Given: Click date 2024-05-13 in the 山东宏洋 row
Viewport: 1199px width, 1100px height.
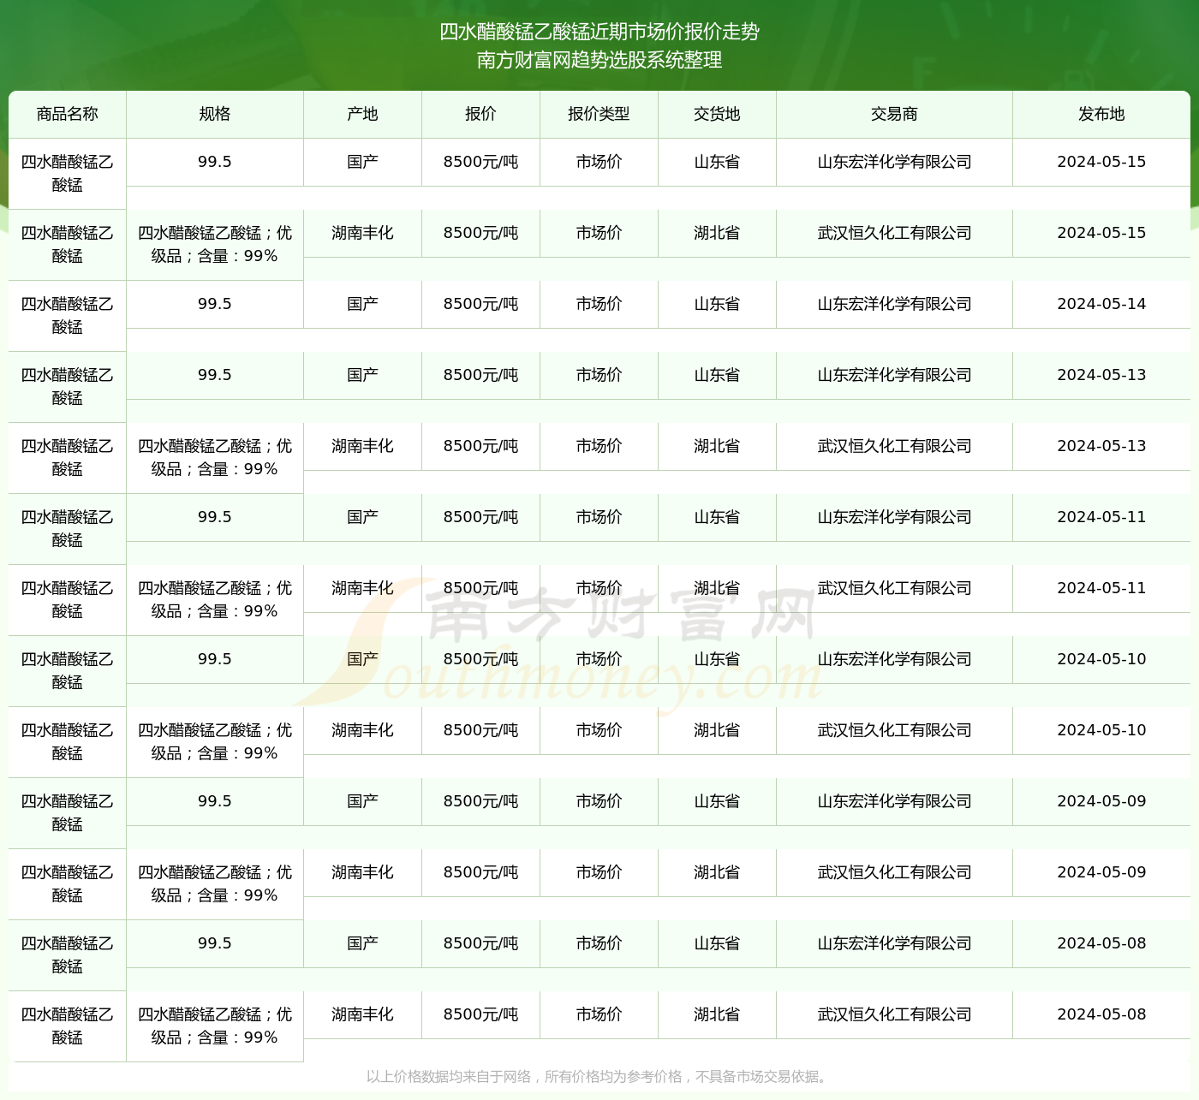Looking at the screenshot, I should pos(1101,375).
